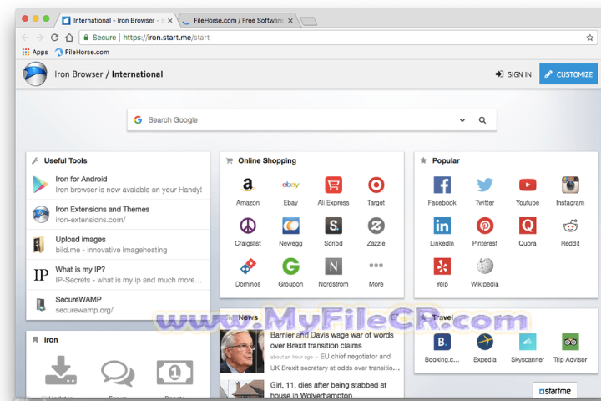Open the Facebook shortcut
This screenshot has width=601, height=401.
tap(442, 191)
